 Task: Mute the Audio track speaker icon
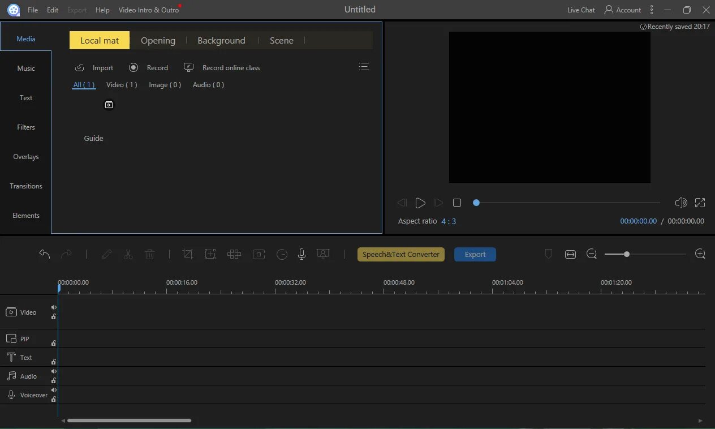[54, 371]
